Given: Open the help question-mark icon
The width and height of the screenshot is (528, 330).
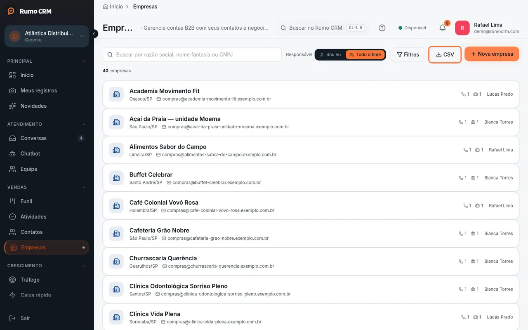Looking at the screenshot, I should (x=382, y=28).
